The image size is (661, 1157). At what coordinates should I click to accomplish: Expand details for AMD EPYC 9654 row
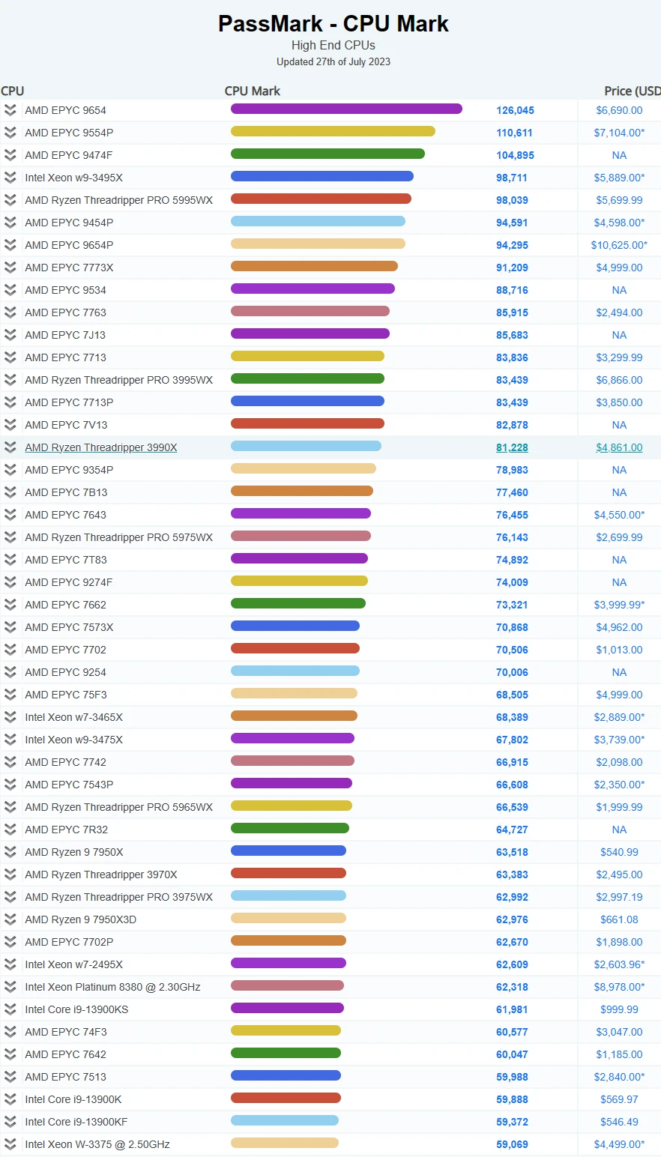(10, 110)
